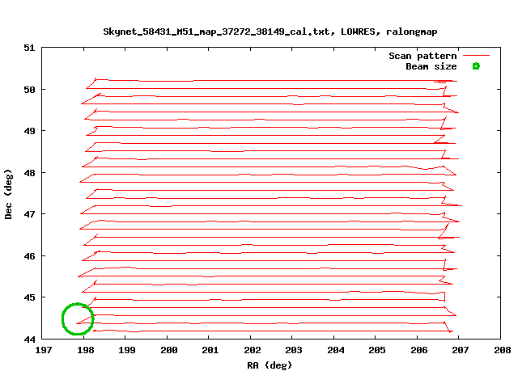Click the red scan pattern legend line
This screenshot has height=388, width=518.
point(476,56)
